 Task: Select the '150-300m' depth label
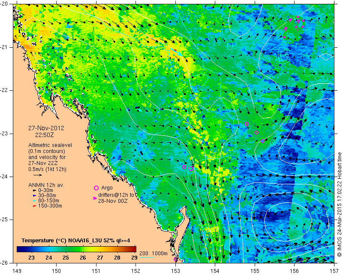[x=50, y=206]
